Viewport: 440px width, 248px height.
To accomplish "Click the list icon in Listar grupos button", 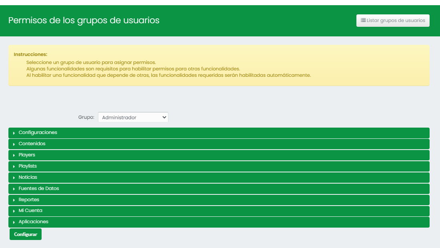I will 363,20.
